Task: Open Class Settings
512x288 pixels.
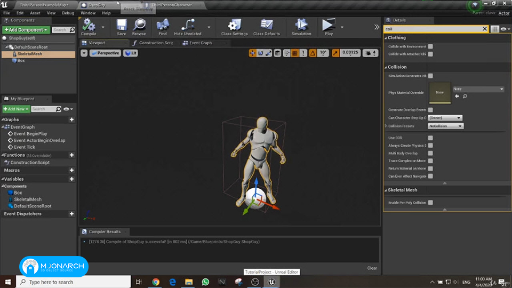Action: pos(234,27)
